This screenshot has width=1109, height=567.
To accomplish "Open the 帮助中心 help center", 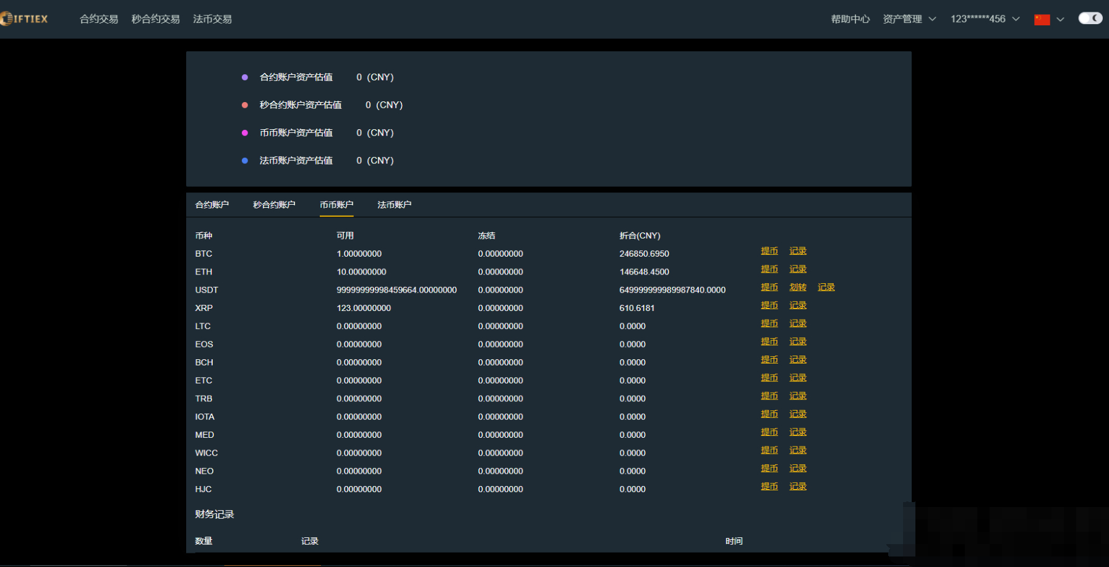I will tap(850, 19).
